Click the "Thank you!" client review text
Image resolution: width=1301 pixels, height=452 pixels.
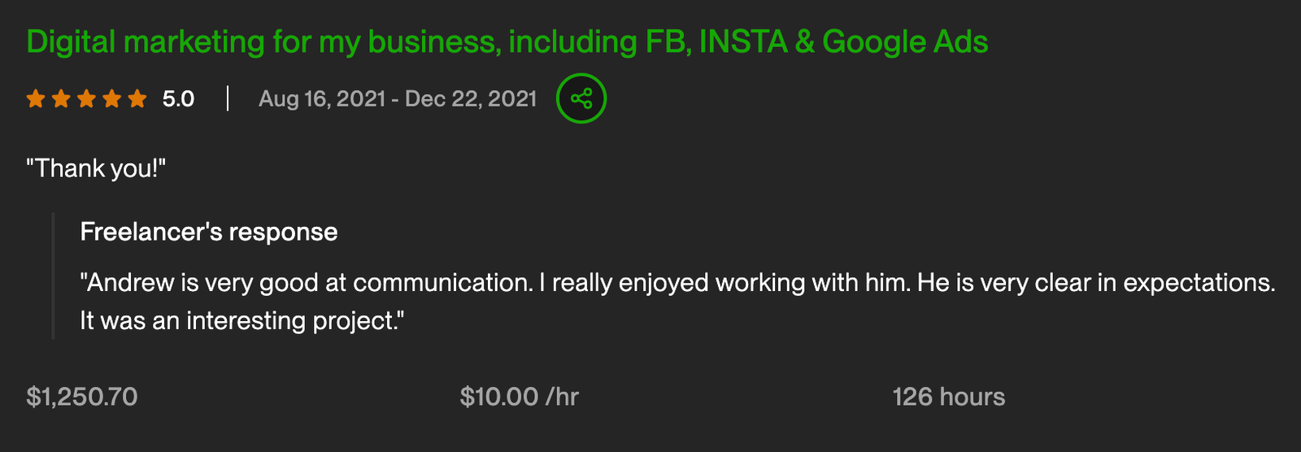point(96,168)
